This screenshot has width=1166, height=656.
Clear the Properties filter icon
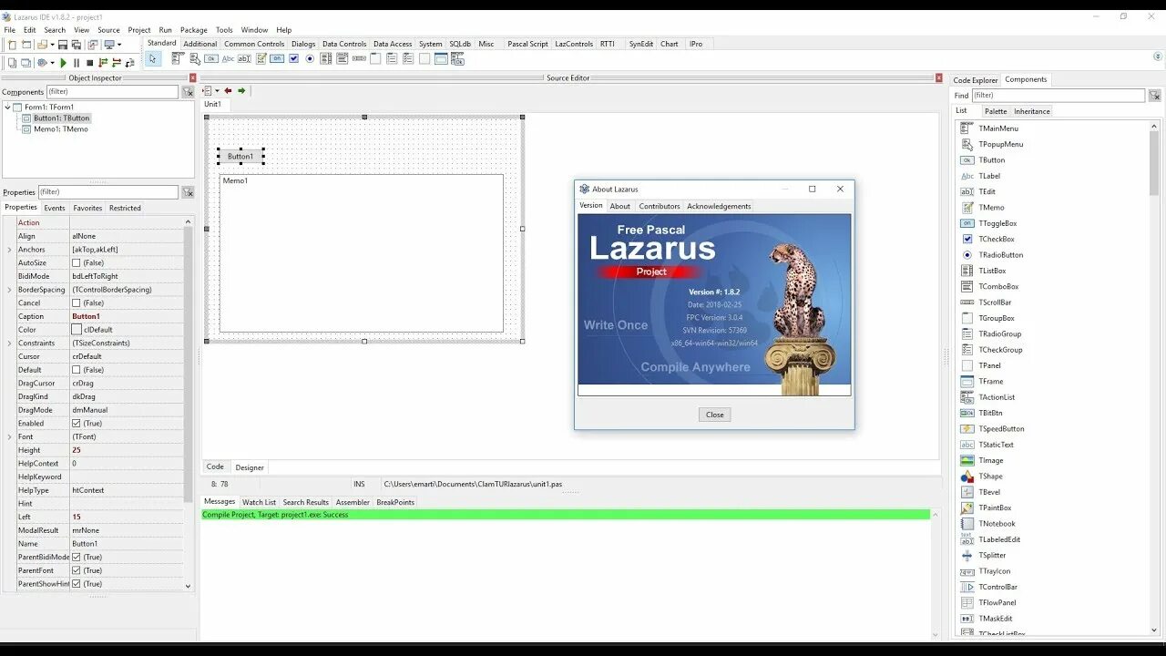tap(188, 192)
